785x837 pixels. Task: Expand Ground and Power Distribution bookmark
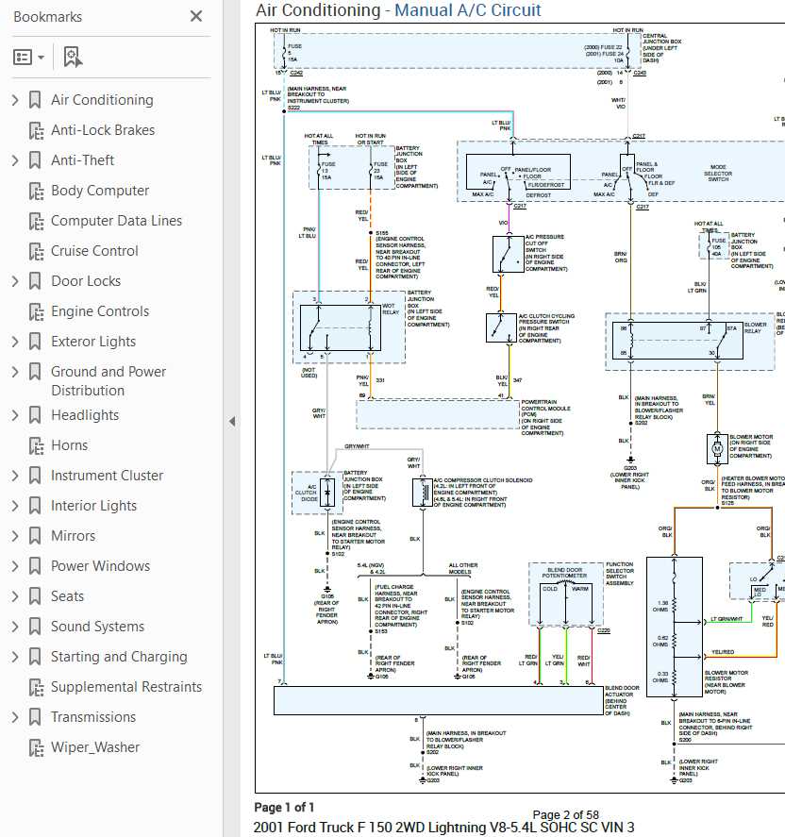pos(15,372)
